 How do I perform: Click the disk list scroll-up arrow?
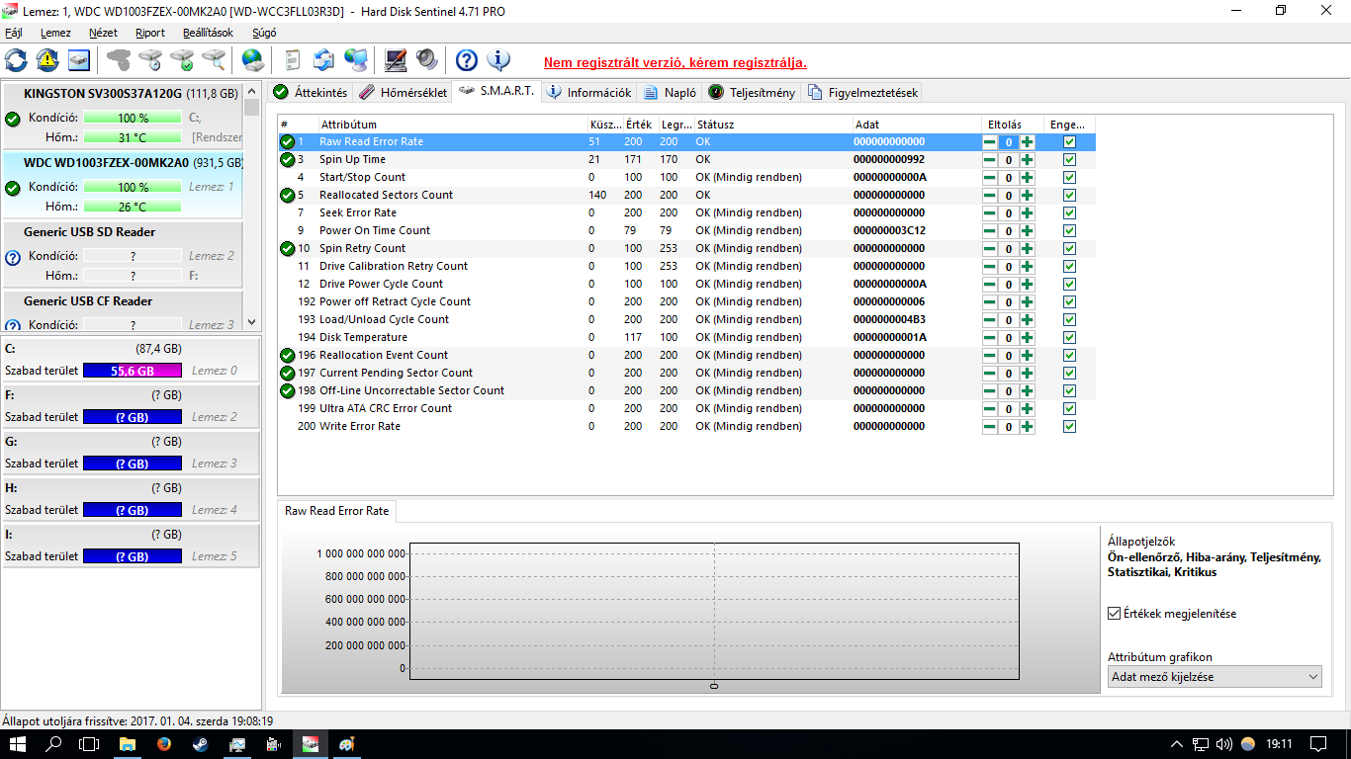[x=251, y=91]
